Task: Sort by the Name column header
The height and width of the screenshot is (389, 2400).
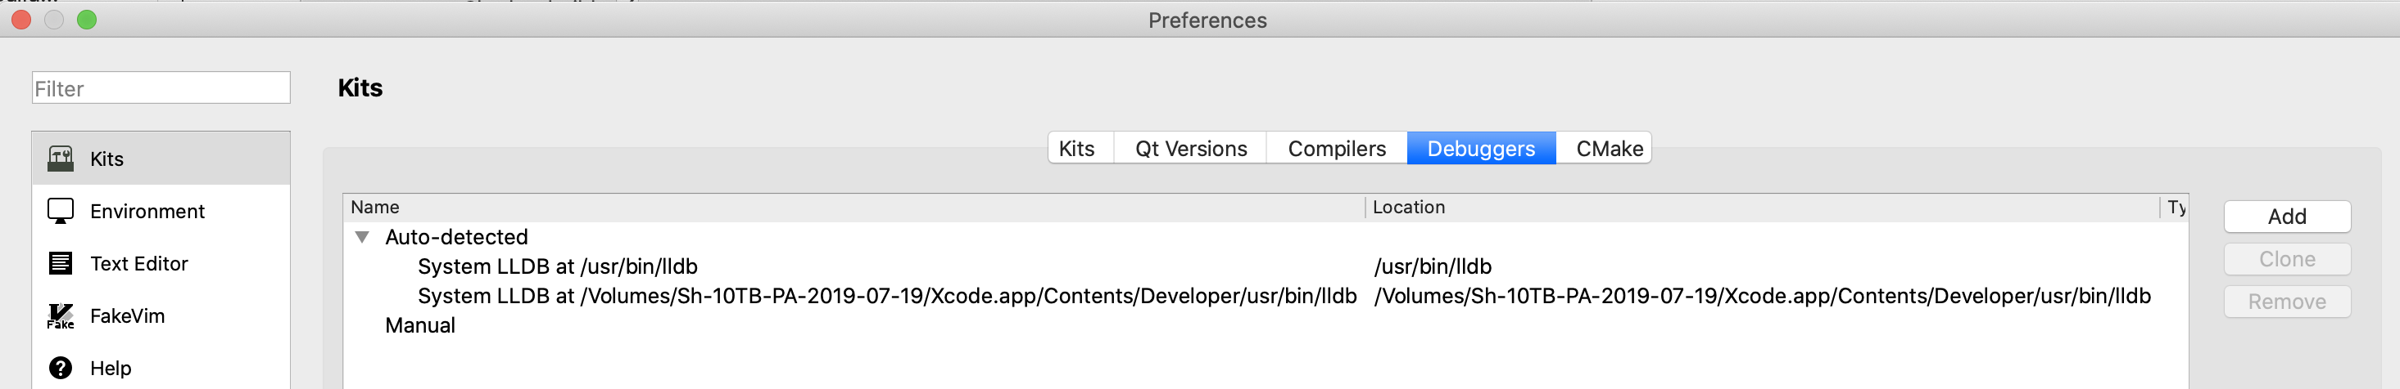Action: (854, 208)
